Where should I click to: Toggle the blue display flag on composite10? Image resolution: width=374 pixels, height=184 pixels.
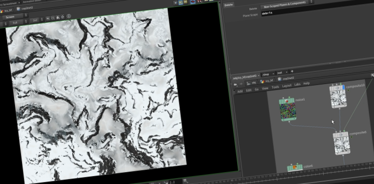coord(344,88)
